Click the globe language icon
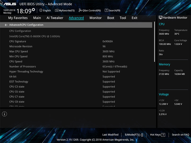Screen dimensions: 191x143 (41, 10)
